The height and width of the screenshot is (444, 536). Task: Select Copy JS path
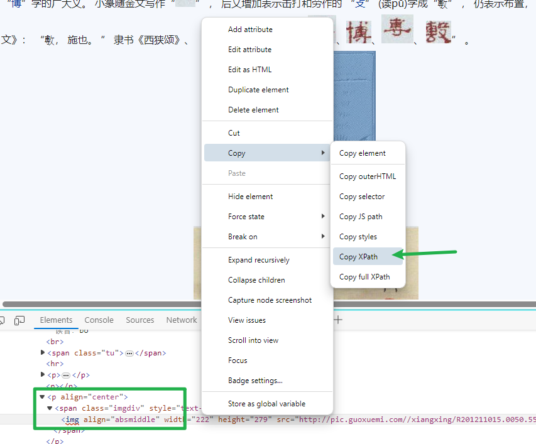point(368,217)
